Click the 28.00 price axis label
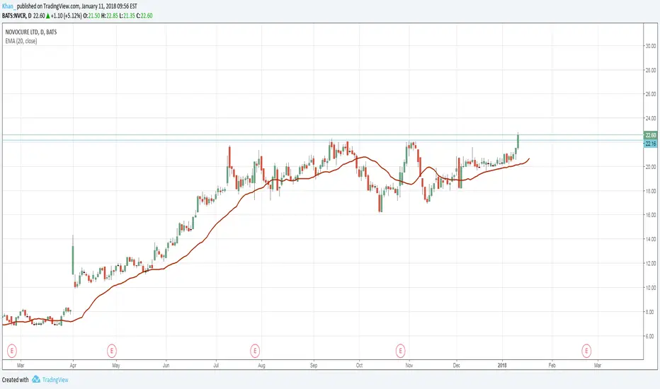The image size is (660, 389). (651, 70)
